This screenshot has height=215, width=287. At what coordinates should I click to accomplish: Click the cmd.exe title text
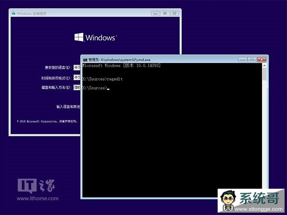(x=120, y=60)
